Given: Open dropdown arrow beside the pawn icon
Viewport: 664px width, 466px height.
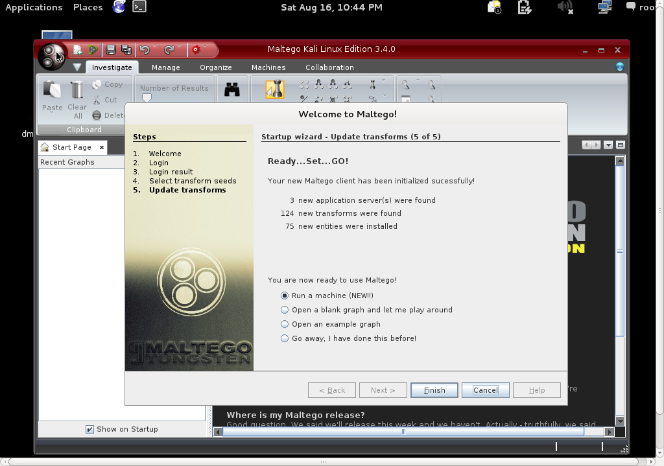Looking at the screenshot, I should pyautogui.click(x=384, y=80).
